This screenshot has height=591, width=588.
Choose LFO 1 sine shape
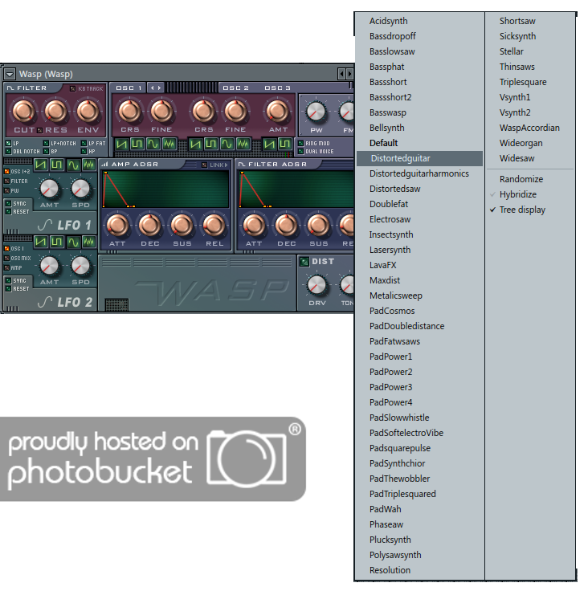click(x=73, y=165)
